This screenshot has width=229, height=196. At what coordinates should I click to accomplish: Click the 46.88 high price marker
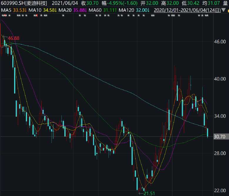point(14,38)
